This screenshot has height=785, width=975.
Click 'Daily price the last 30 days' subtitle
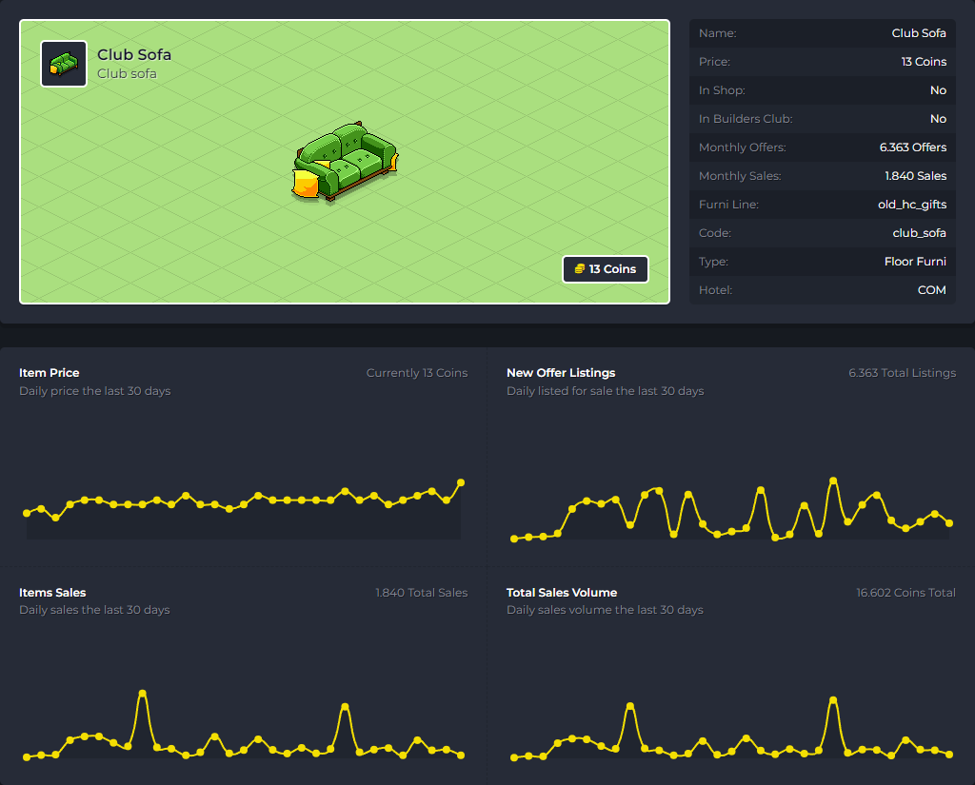click(x=94, y=391)
